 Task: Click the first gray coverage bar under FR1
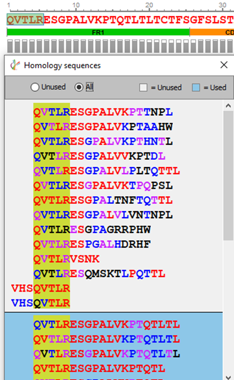[10, 46]
